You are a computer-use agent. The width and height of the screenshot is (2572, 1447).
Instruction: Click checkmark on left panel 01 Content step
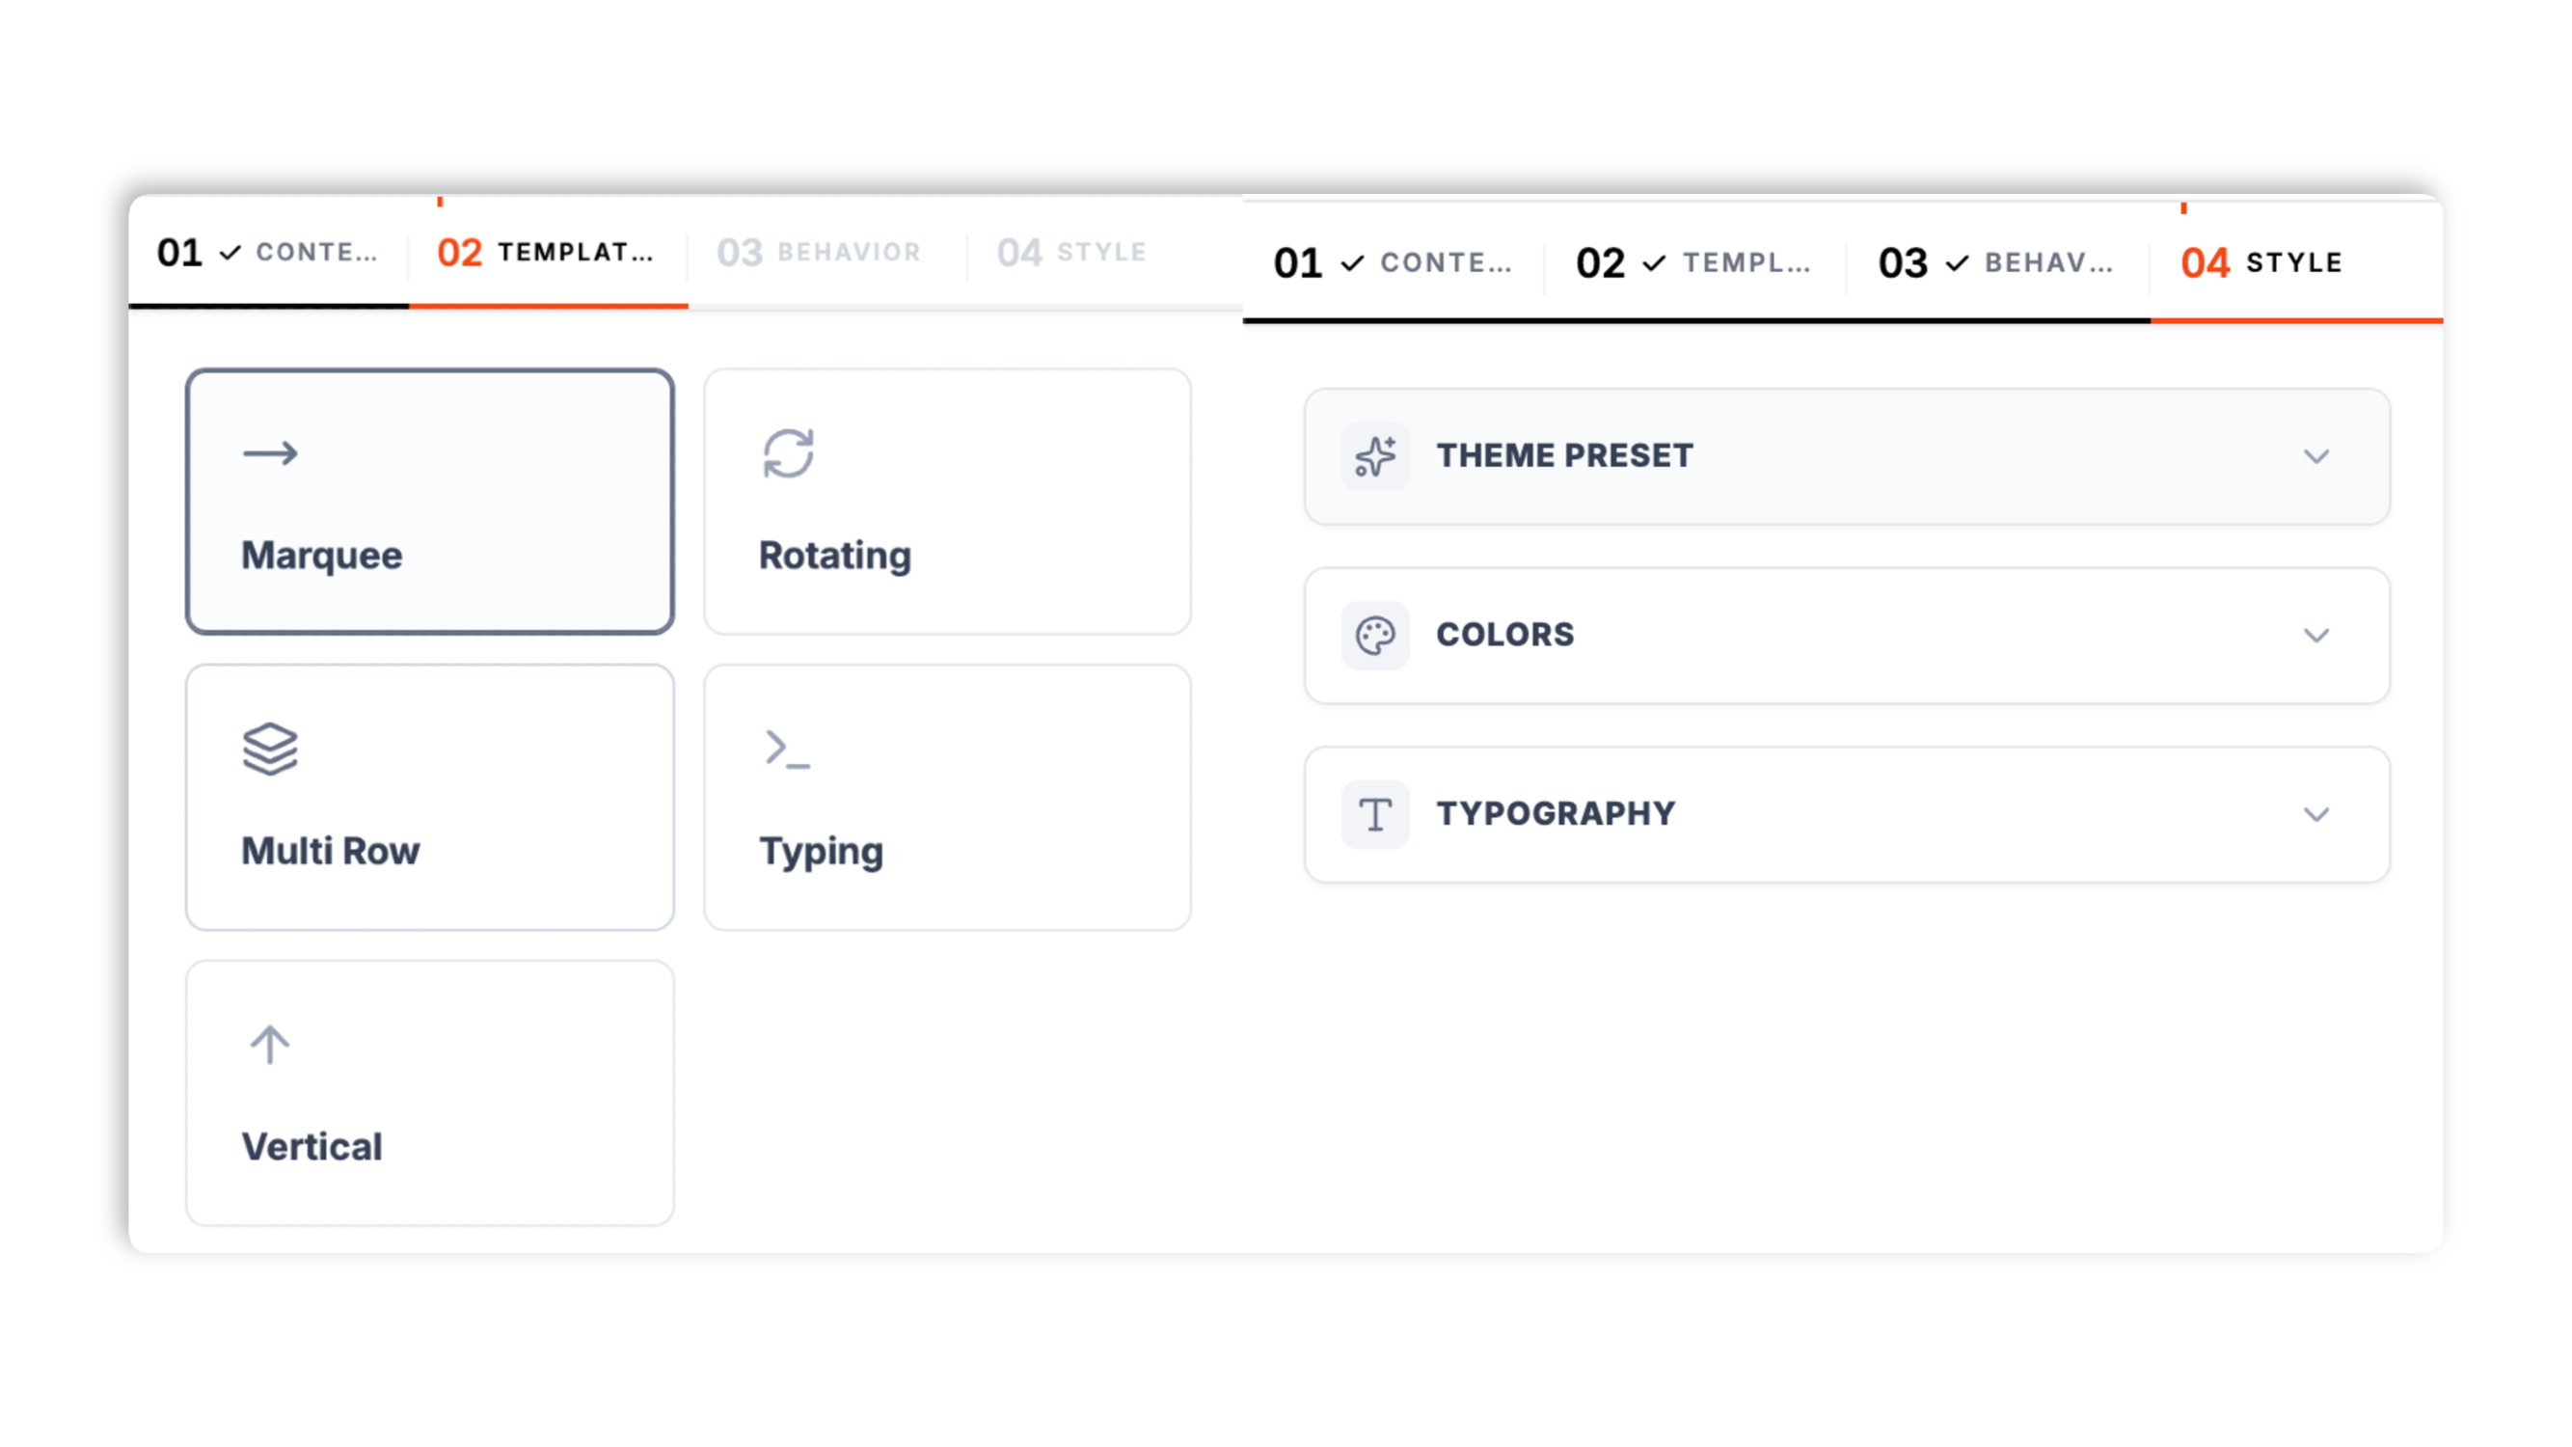pos(230,253)
